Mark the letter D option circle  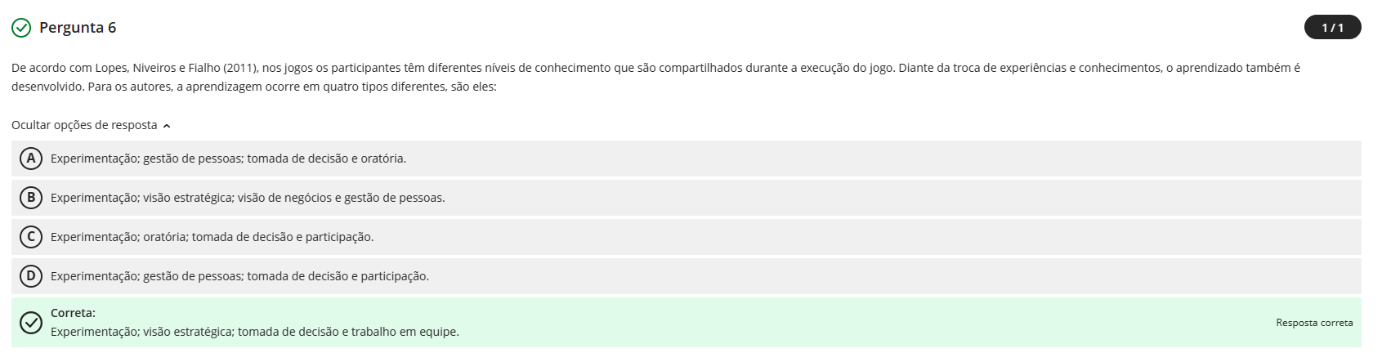[x=31, y=276]
